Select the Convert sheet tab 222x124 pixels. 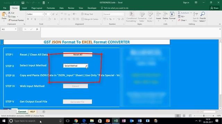(22, 112)
